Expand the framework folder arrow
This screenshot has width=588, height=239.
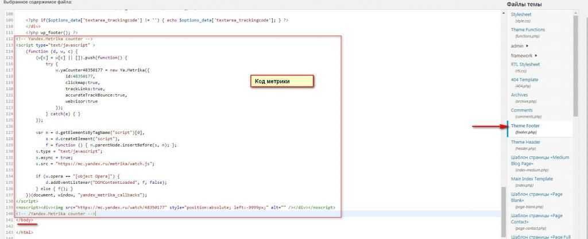click(536, 55)
